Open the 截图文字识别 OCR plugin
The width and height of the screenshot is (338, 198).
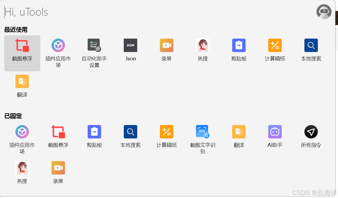coord(203,140)
